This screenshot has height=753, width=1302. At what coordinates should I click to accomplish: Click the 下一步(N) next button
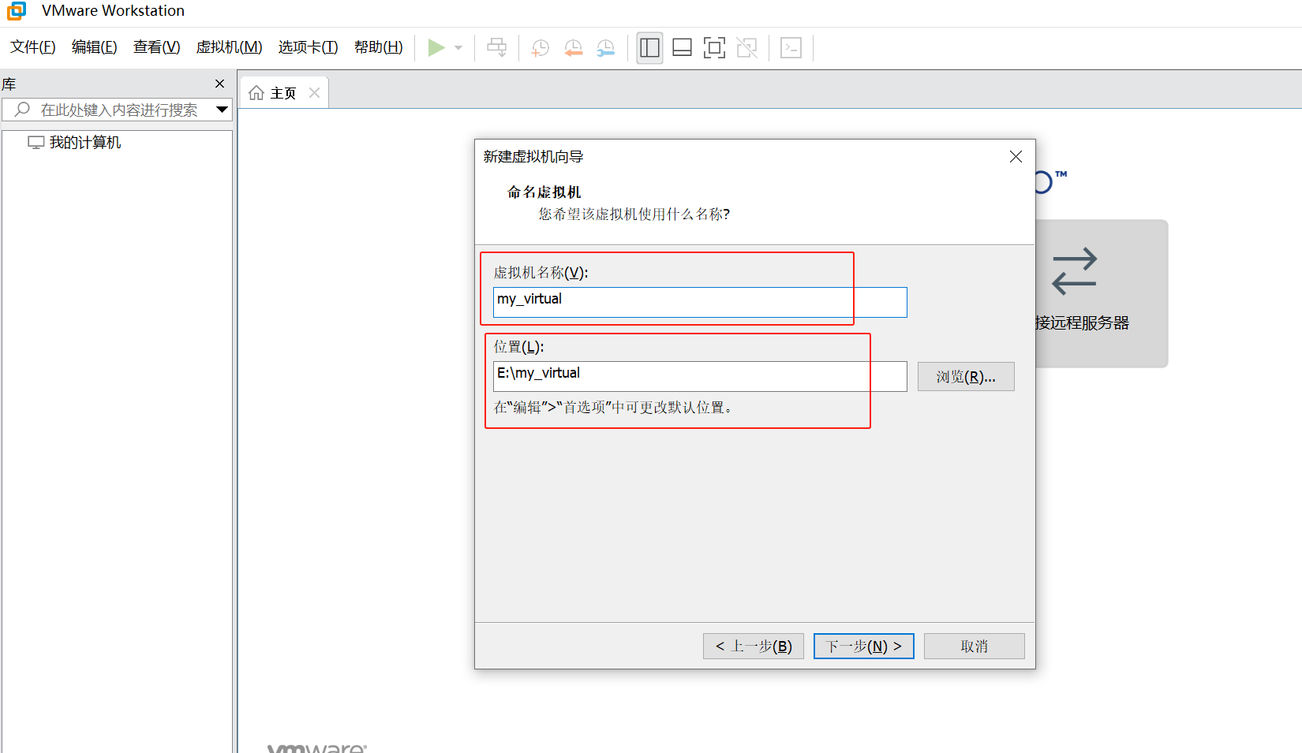864,647
